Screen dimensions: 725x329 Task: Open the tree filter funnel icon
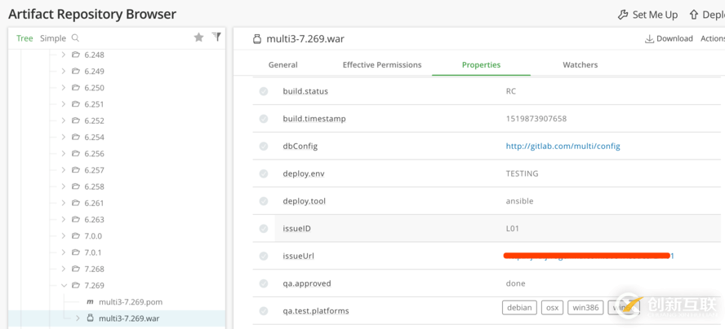[x=216, y=37]
